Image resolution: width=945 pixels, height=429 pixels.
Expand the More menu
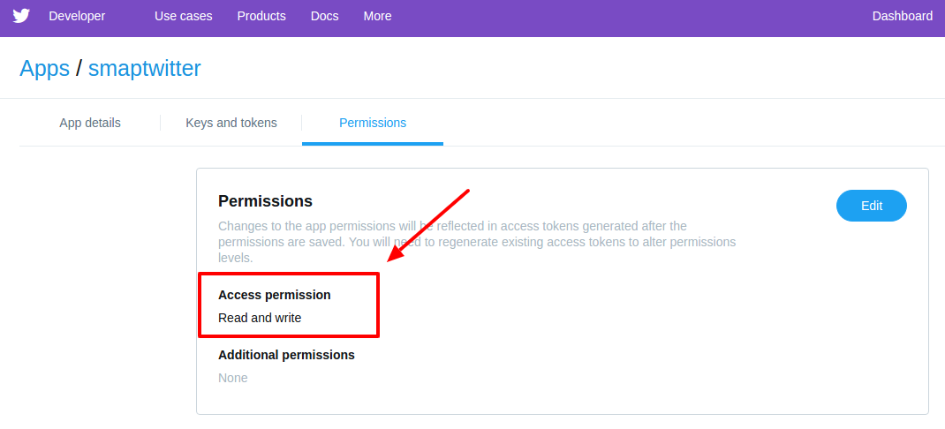coord(377,16)
